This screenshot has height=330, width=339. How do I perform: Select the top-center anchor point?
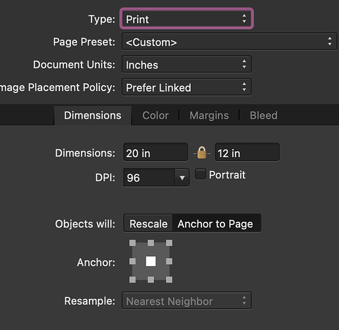coord(151,243)
